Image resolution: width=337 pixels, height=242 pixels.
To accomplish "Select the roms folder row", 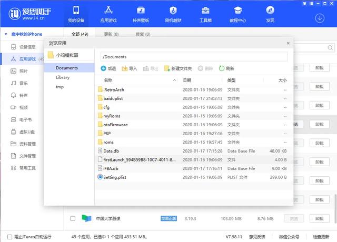I will coord(194,142).
